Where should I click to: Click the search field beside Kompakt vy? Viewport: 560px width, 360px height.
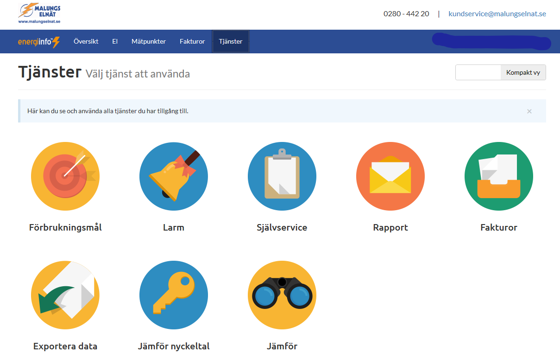tap(478, 73)
